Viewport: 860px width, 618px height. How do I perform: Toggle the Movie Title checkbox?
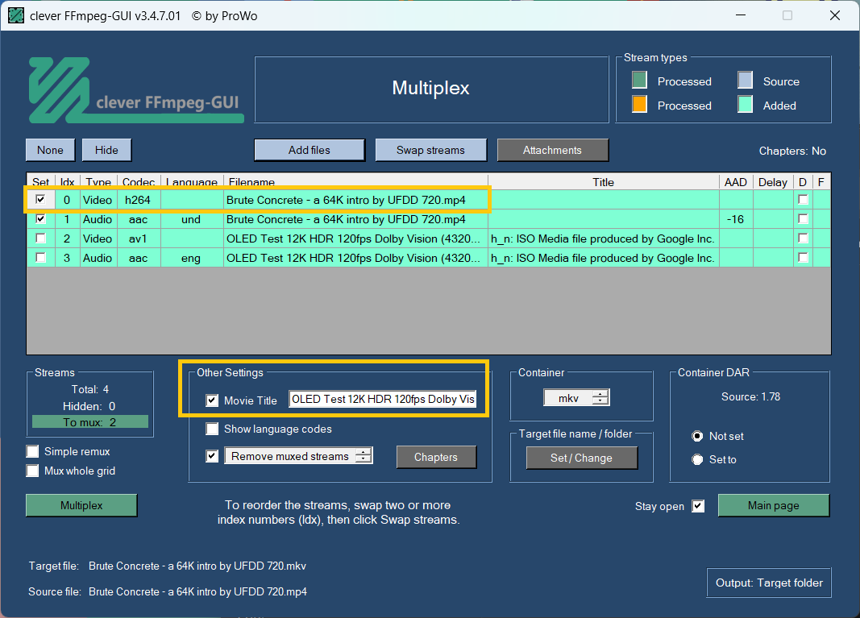click(212, 400)
